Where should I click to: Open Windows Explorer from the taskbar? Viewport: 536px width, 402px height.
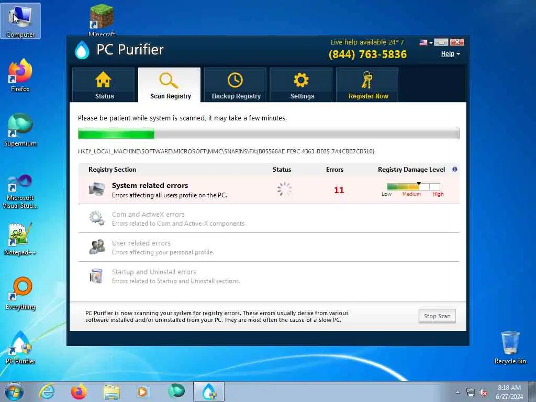click(111, 392)
